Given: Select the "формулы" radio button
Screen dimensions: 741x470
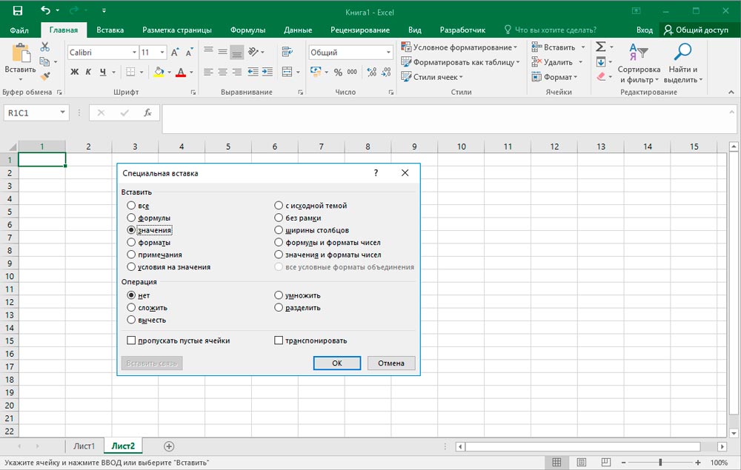Looking at the screenshot, I should point(131,218).
